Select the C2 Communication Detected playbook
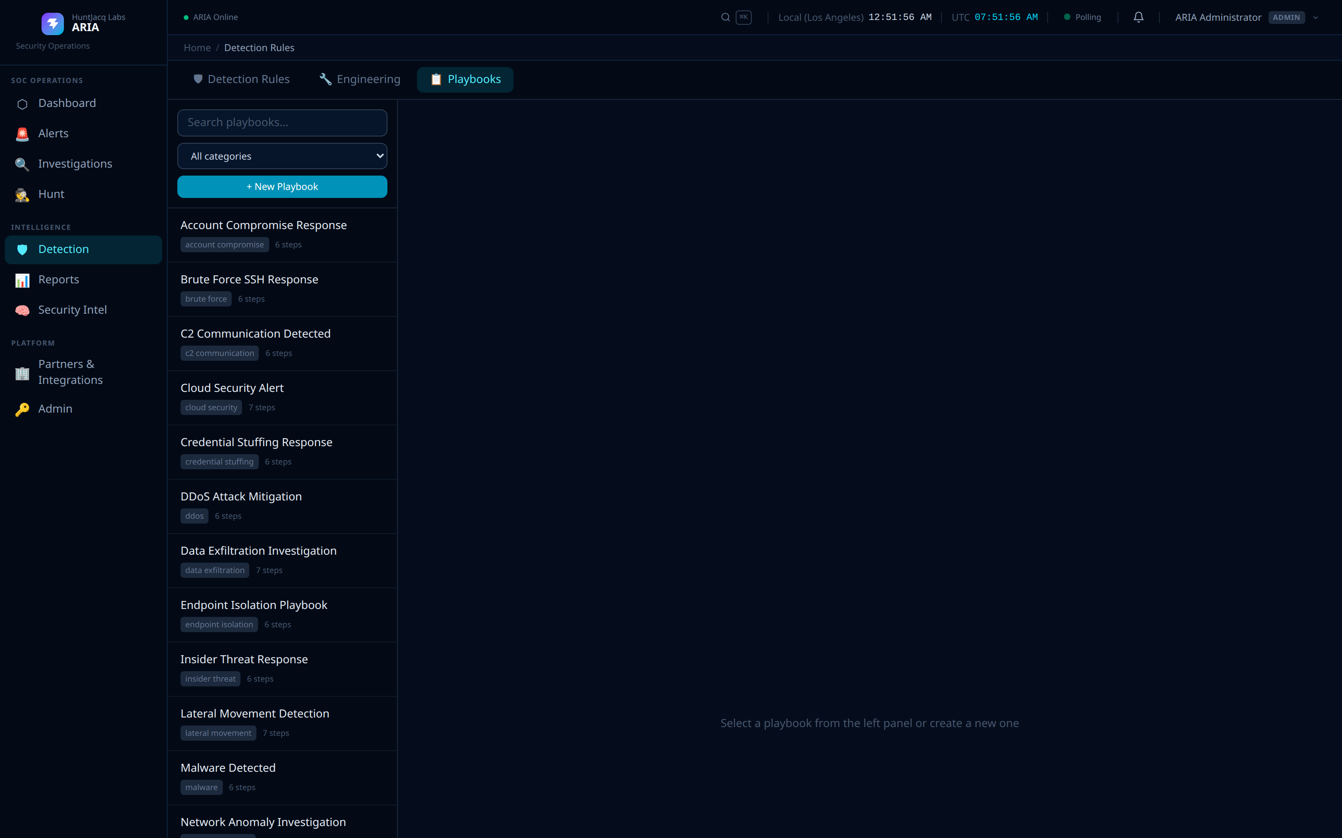The width and height of the screenshot is (1342, 838). [282, 344]
